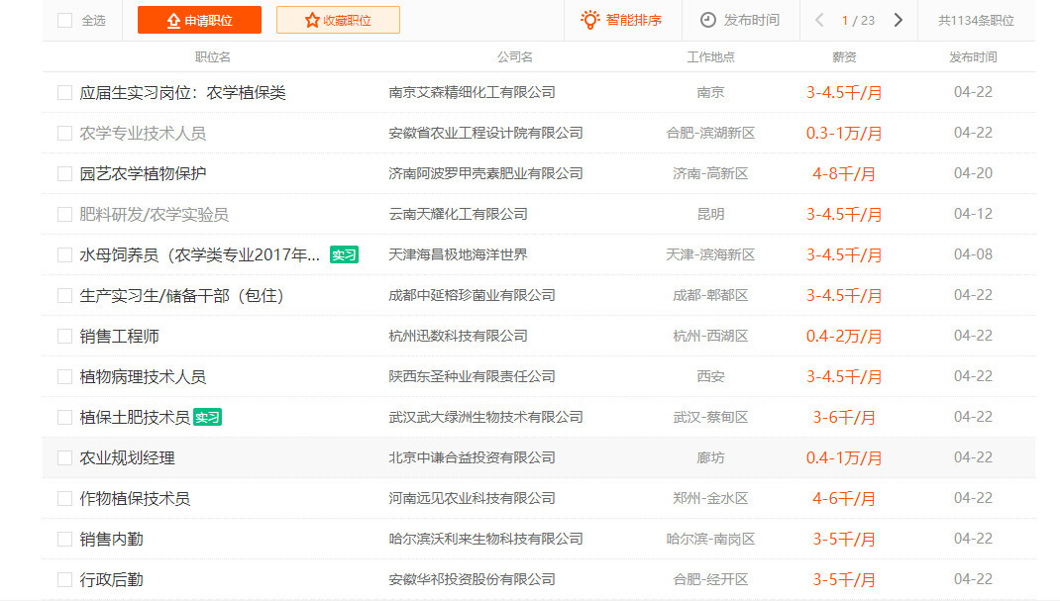Screen dimensions: 1060x601
Task: Open company 南京艾森精细化工有限公司
Action: click(472, 92)
